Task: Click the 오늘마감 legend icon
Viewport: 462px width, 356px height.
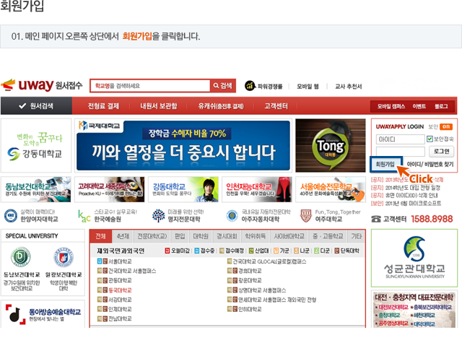Action: pos(167,251)
